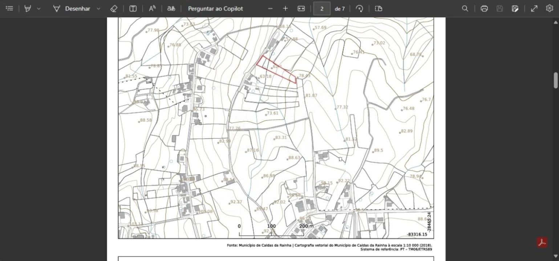Print the PDF document
This screenshot has height=261, width=559.
(484, 8)
